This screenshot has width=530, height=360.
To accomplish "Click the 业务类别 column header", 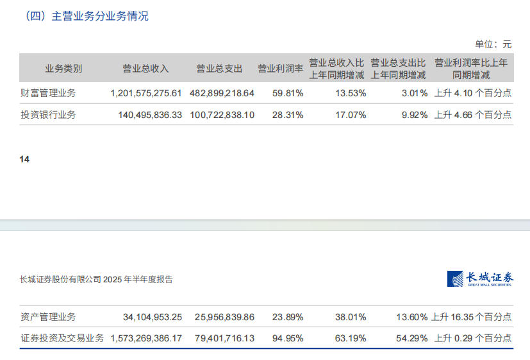I will tap(63, 69).
